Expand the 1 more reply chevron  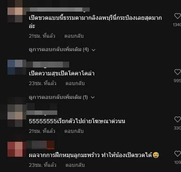pos(93,97)
